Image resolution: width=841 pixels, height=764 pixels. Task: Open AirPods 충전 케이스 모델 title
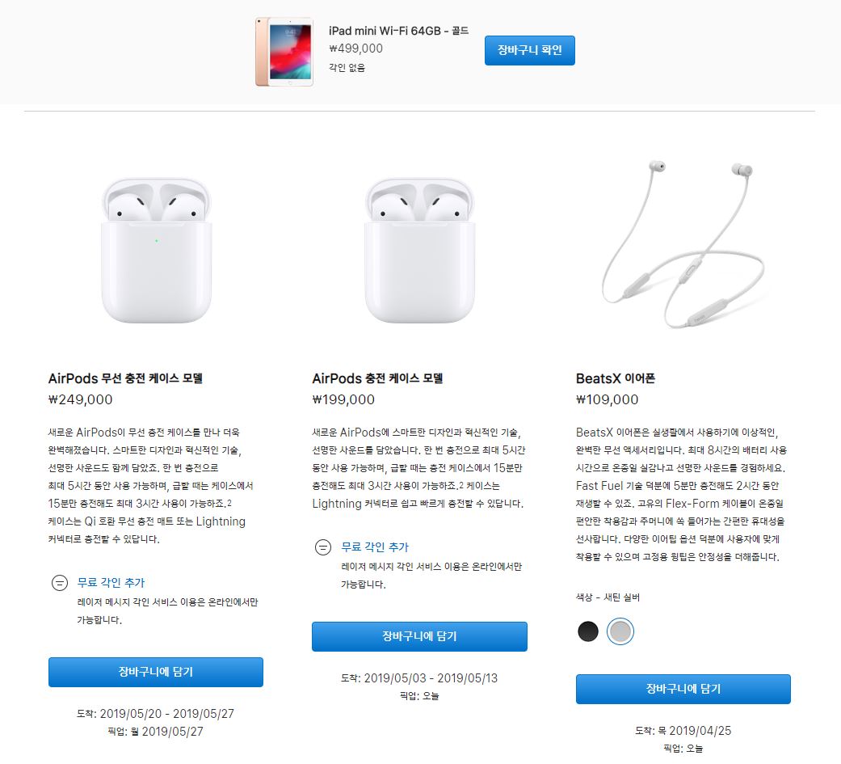click(x=377, y=378)
